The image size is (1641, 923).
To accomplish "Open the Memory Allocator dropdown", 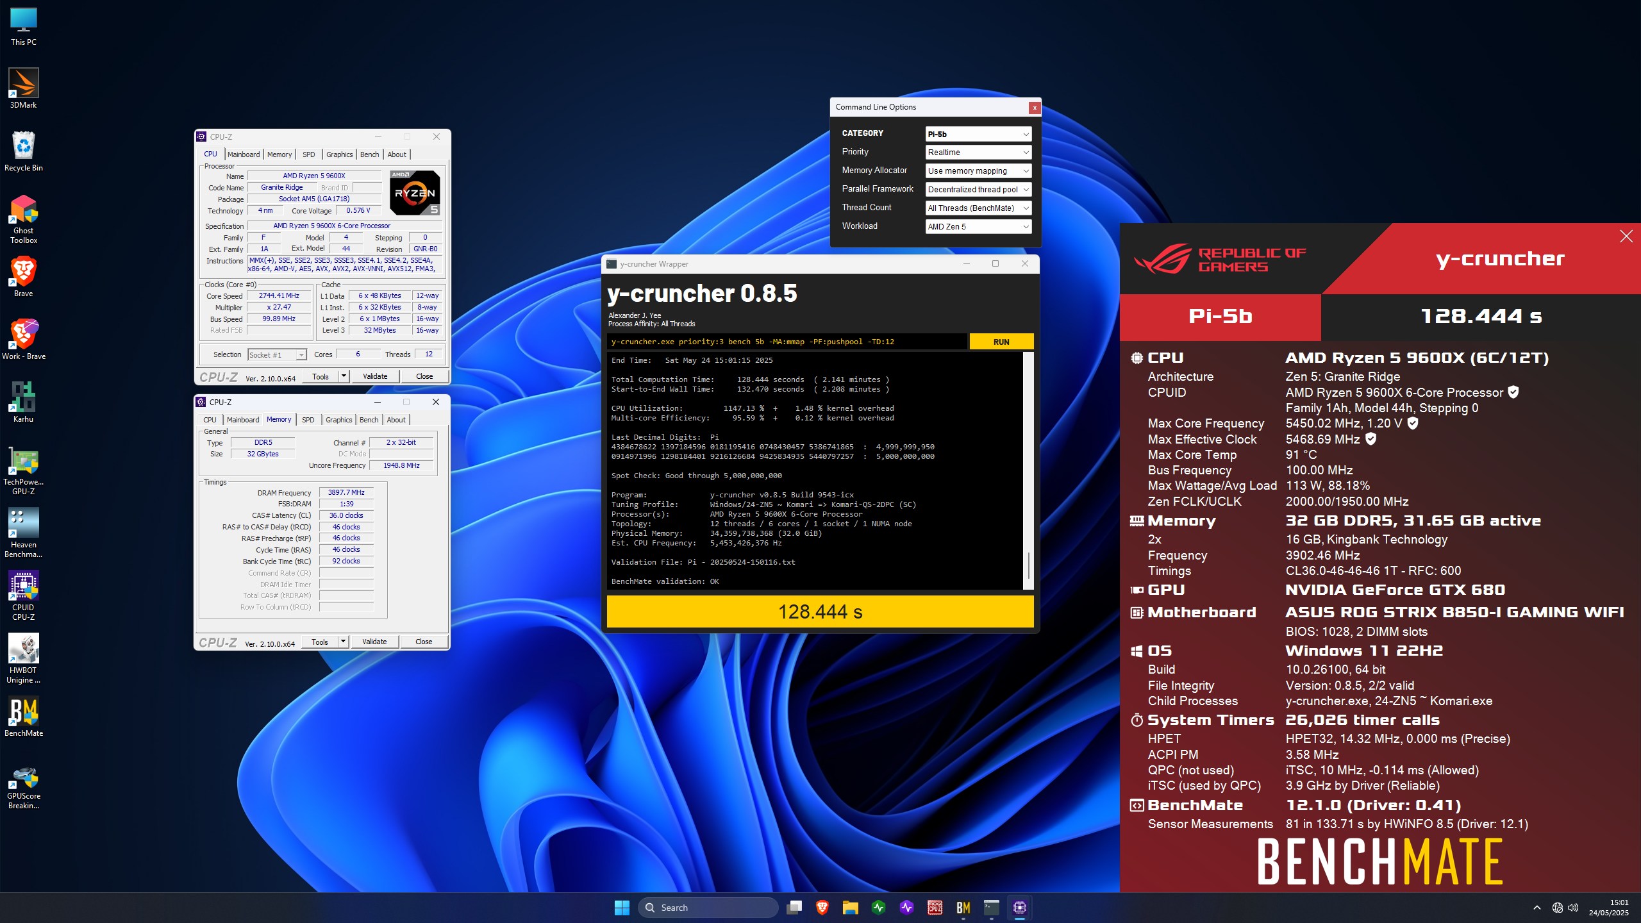I will click(979, 171).
